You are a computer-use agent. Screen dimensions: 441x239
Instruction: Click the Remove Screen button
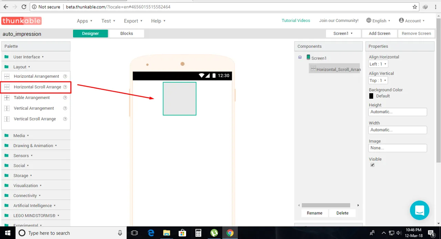[x=416, y=33]
